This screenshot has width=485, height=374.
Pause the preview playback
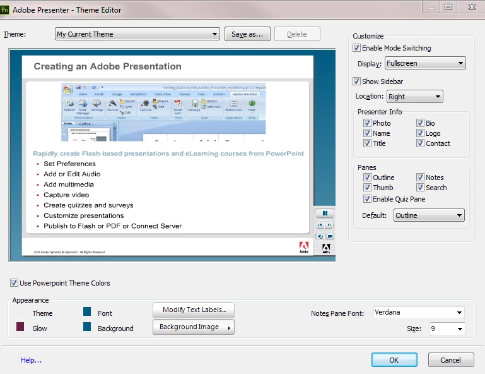tap(325, 213)
